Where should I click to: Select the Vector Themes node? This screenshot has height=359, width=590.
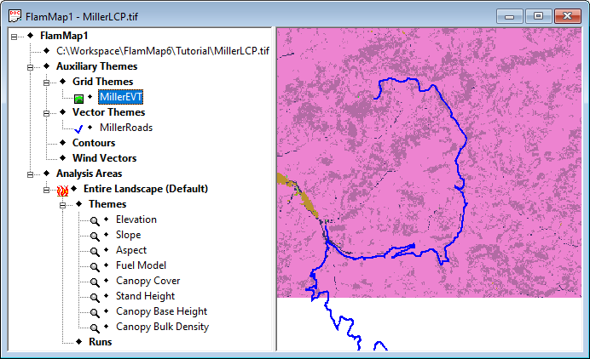(x=109, y=112)
